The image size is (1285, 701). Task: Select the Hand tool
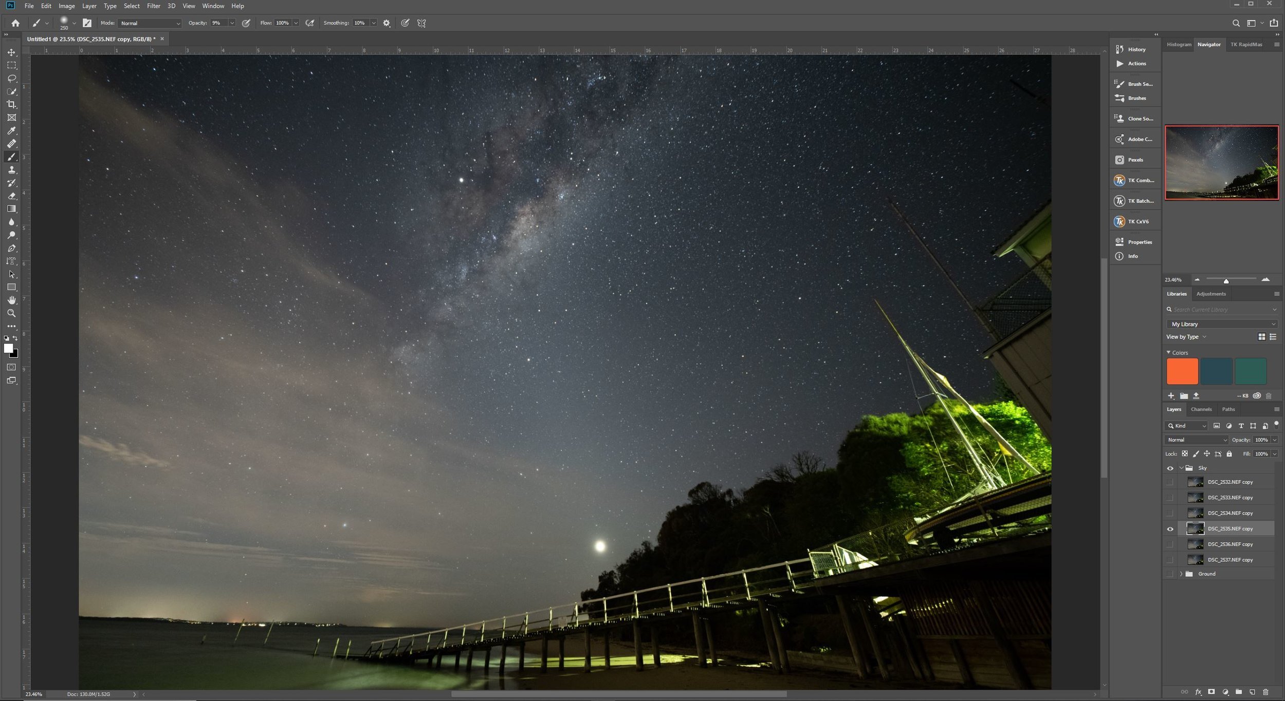[x=11, y=300]
